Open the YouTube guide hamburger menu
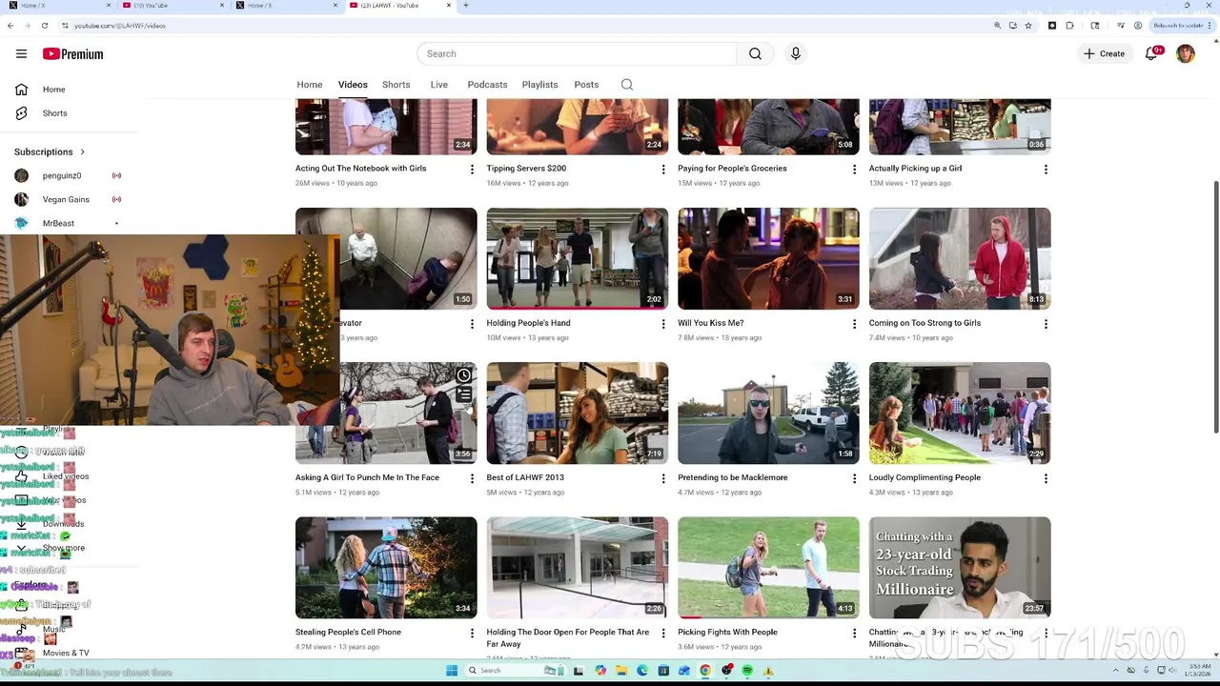The width and height of the screenshot is (1220, 686). coord(21,54)
